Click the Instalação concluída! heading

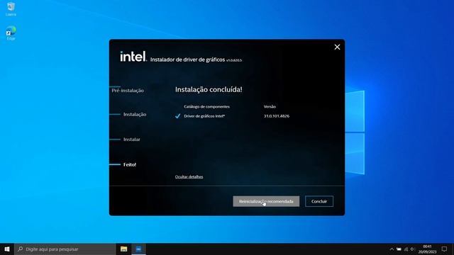pos(209,90)
